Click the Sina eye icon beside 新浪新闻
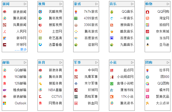This screenshot has width=172, height=112. coord(5,12)
